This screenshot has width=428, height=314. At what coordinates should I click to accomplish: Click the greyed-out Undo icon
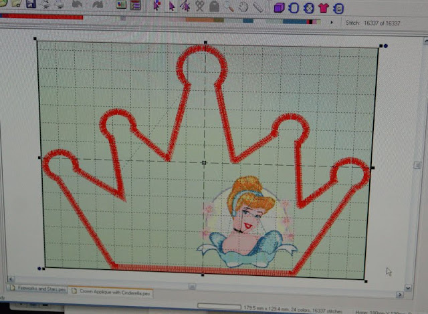click(78, 4)
